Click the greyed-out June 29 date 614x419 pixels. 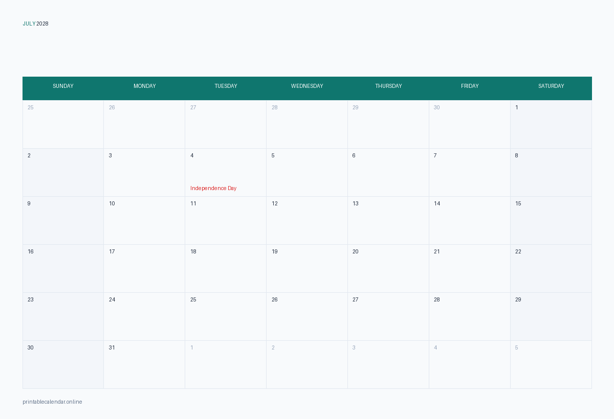pos(388,124)
